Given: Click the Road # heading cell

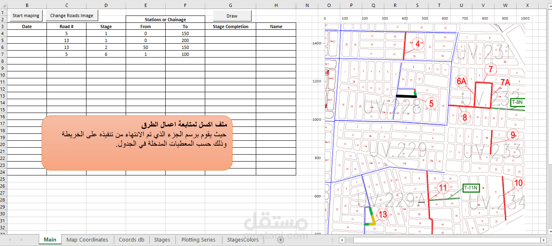Looking at the screenshot, I should [67, 27].
